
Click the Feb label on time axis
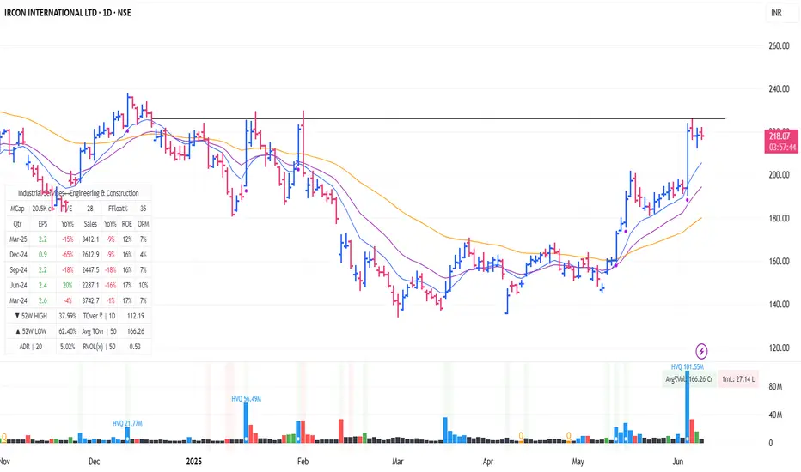[x=303, y=462]
